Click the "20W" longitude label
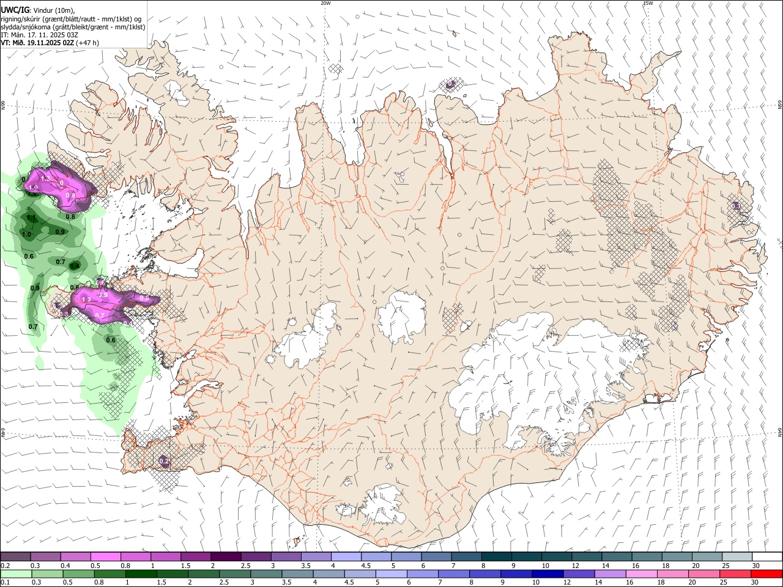The image size is (783, 587). pos(325,3)
